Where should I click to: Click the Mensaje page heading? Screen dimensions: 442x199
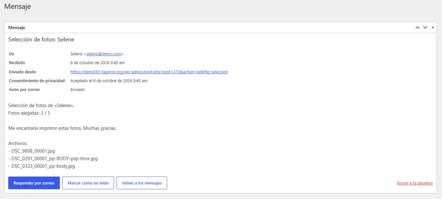pos(17,6)
